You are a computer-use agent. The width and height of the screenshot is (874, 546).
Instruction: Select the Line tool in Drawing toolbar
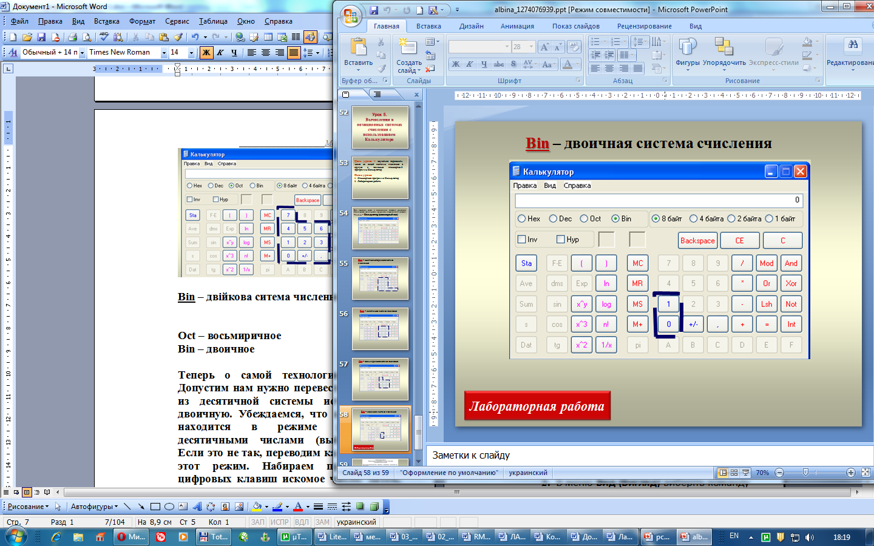coord(127,507)
